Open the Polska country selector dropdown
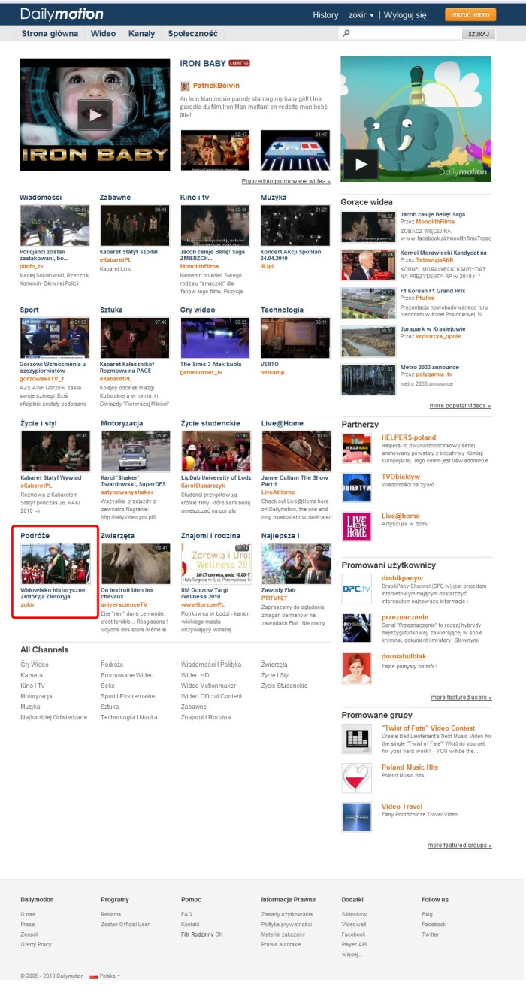The width and height of the screenshot is (526, 990). click(x=110, y=976)
